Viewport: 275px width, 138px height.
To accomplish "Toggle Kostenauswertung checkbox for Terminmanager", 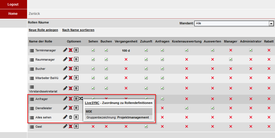I will (186, 50).
